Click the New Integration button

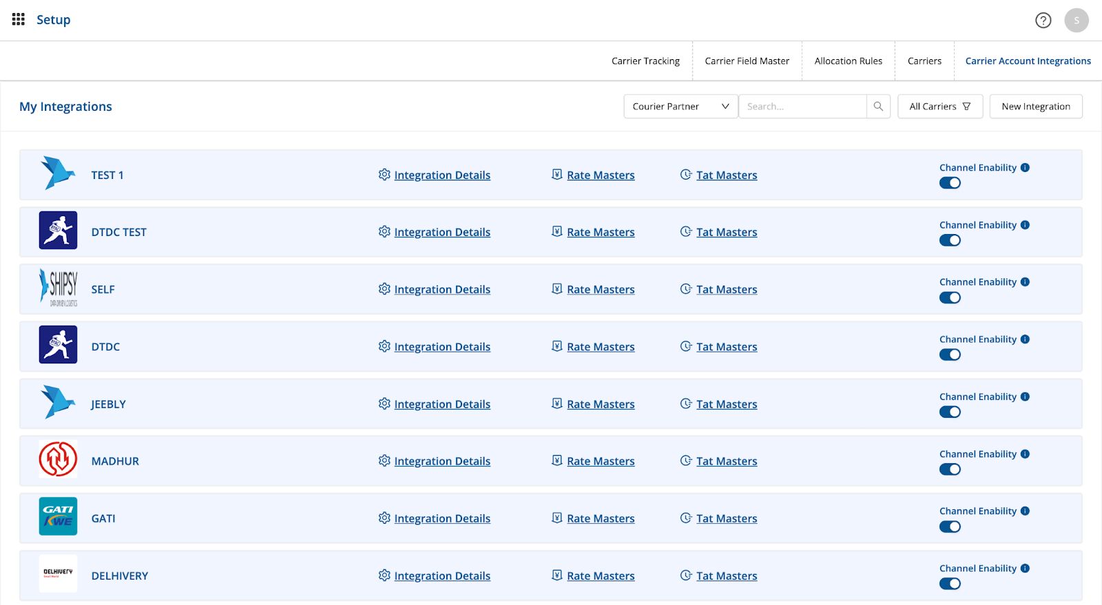[x=1035, y=107]
